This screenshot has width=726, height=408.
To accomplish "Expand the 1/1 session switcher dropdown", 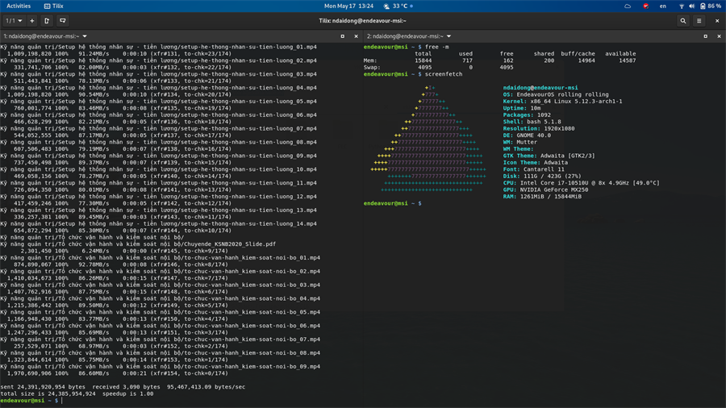I will [x=14, y=21].
